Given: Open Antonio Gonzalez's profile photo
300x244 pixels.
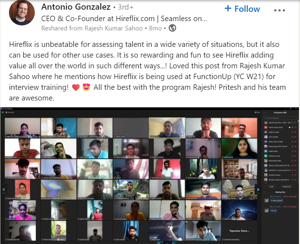Looking at the screenshot, I should 22,13.
